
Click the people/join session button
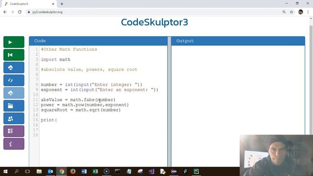[x=14, y=118]
